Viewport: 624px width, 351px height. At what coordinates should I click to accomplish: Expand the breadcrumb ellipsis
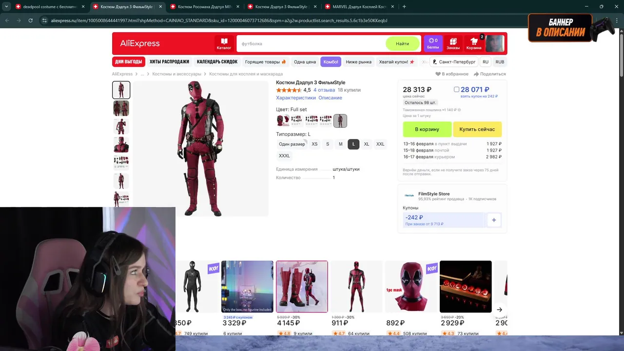(142, 74)
